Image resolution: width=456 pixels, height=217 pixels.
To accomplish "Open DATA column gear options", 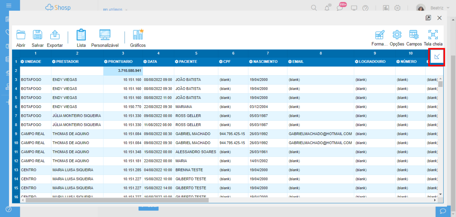I will tap(145, 62).
